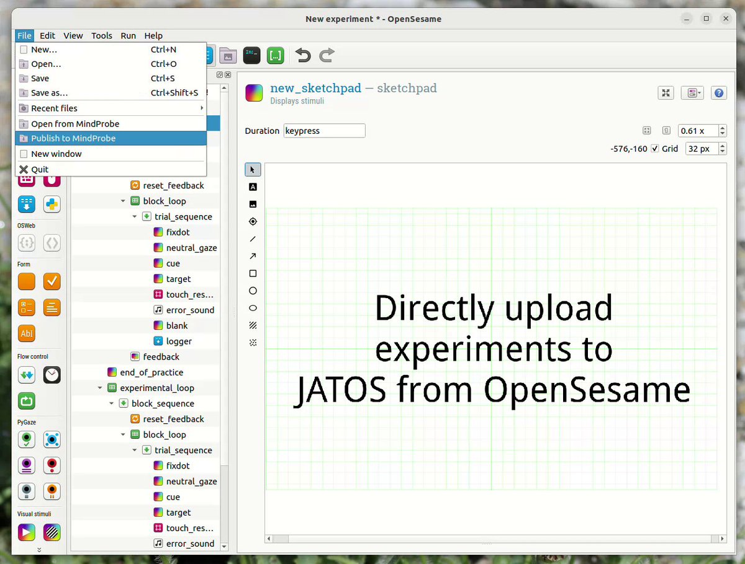Expand more item toolbar entries chevron

point(39,550)
